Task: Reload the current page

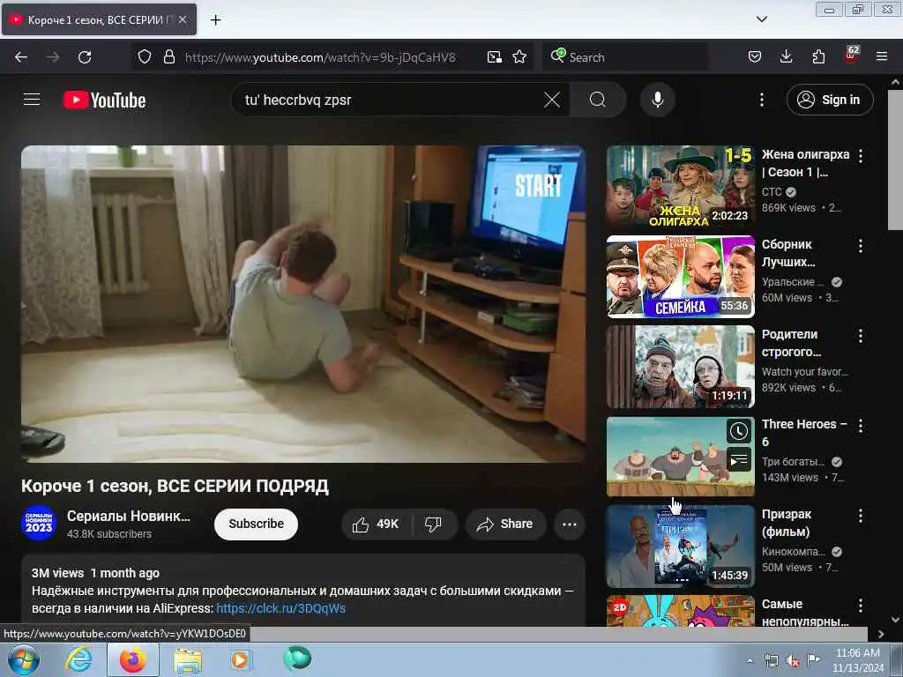Action: click(85, 57)
